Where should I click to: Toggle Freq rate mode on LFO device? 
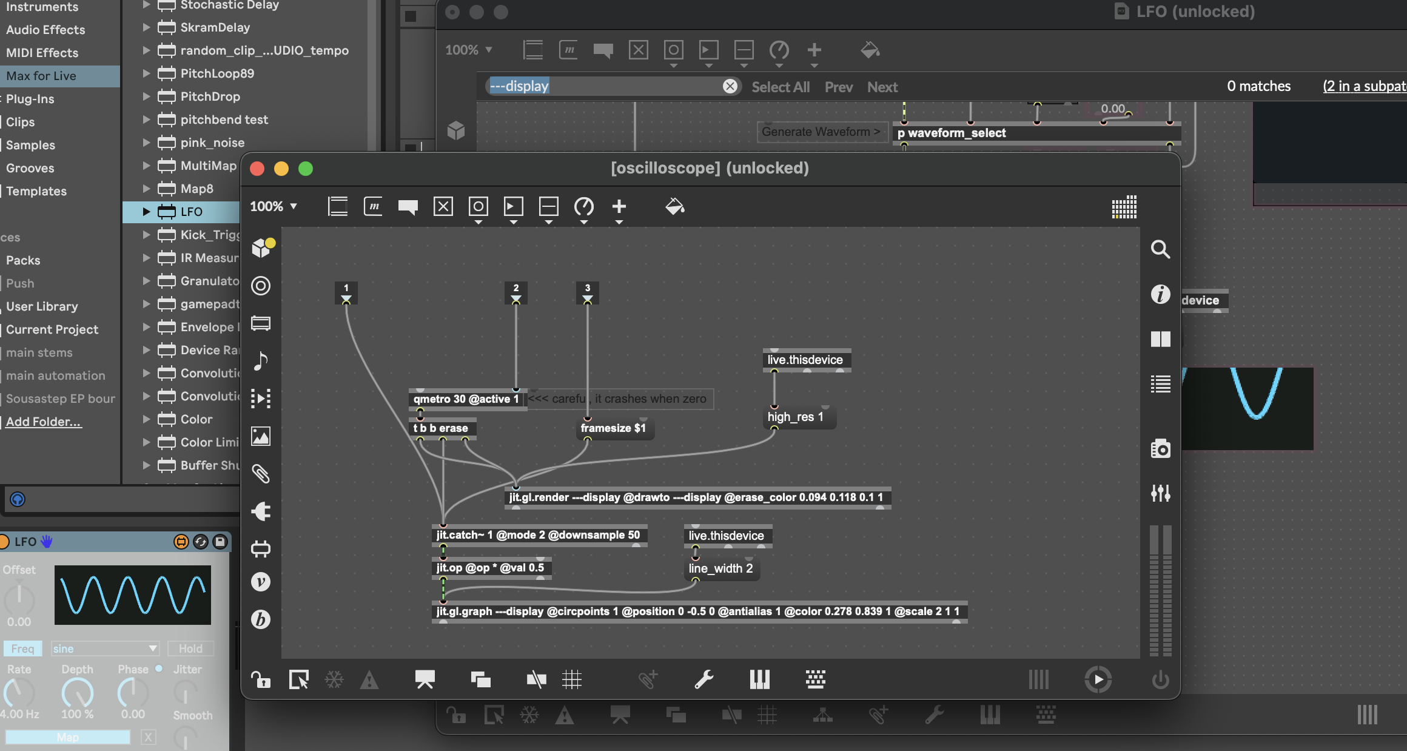point(23,648)
